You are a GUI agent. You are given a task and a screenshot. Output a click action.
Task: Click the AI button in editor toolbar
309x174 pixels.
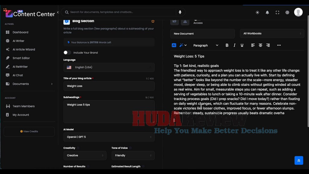[x=174, y=45]
